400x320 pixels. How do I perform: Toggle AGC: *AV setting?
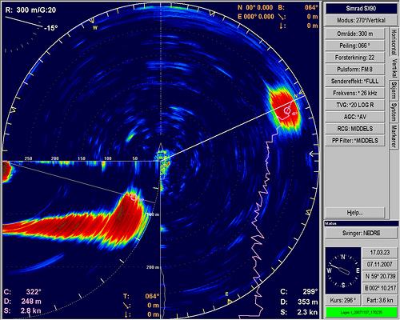coord(355,117)
